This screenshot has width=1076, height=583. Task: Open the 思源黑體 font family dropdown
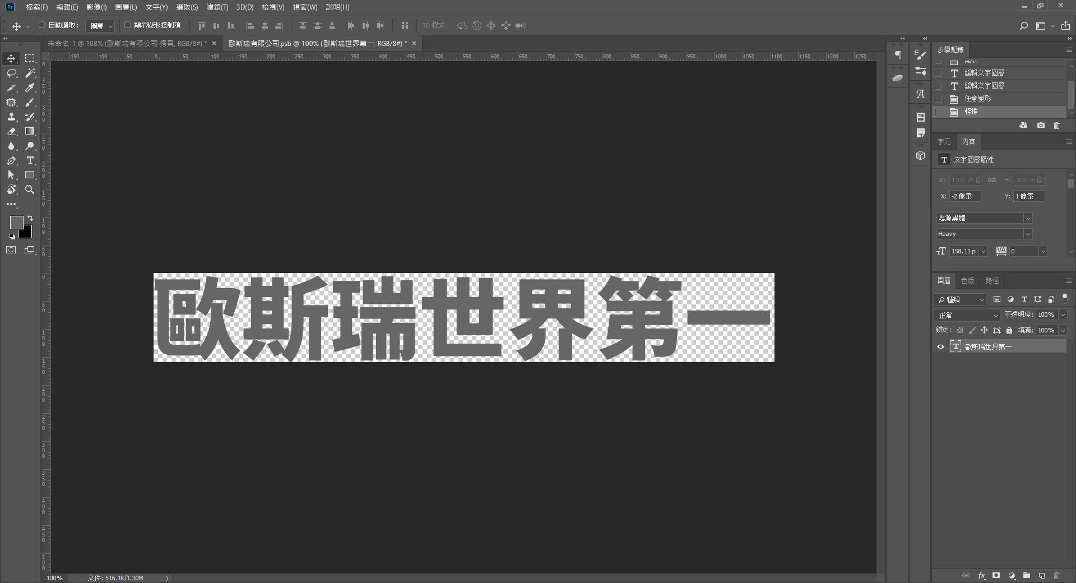[984, 218]
